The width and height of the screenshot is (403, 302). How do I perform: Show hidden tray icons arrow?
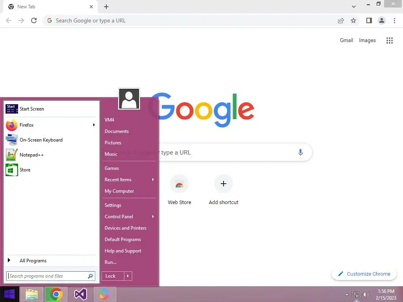[x=347, y=295]
